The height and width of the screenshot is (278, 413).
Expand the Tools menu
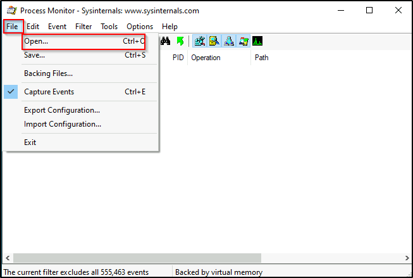pyautogui.click(x=109, y=27)
